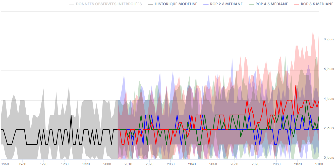
Task: Toggle the Données observées interpolées legend entry
Action: pos(105,4)
